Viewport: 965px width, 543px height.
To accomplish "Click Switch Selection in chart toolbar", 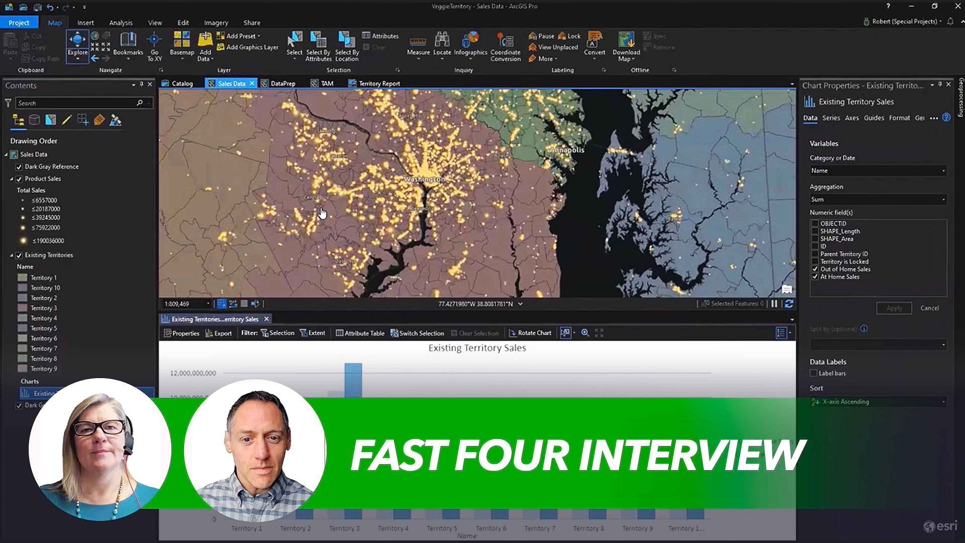I will [x=417, y=333].
